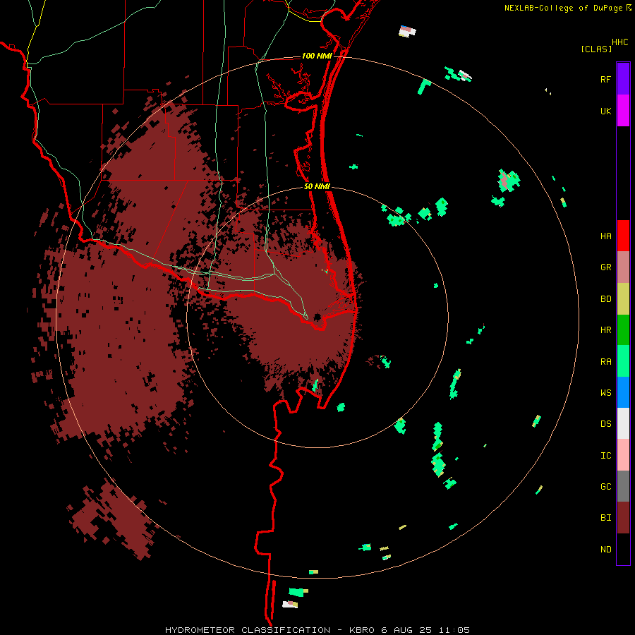Click the RF purple legend swatch
The width and height of the screenshot is (635, 635).
623,79
